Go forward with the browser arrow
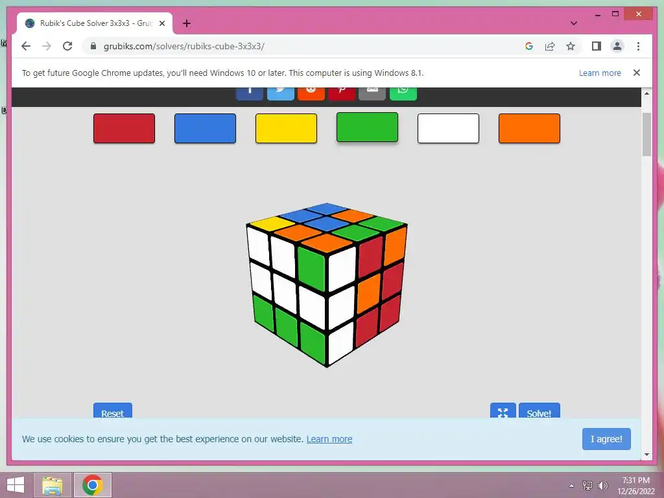The image size is (664, 498). coord(47,46)
